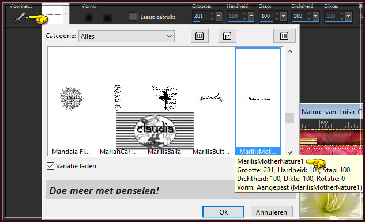Open the Dichtheid value dropdown arrow
Image resolution: width=365 pixels, height=222 pixels.
tap(315, 16)
